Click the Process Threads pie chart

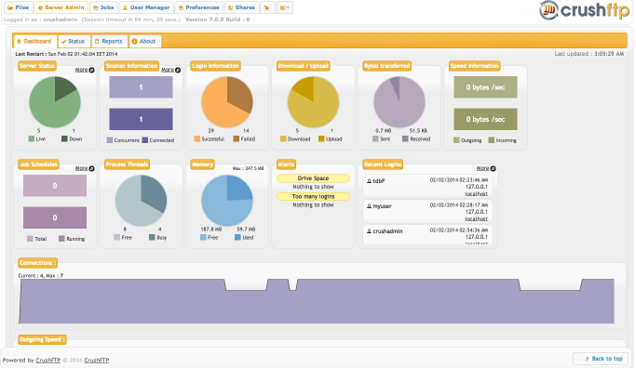(x=141, y=201)
